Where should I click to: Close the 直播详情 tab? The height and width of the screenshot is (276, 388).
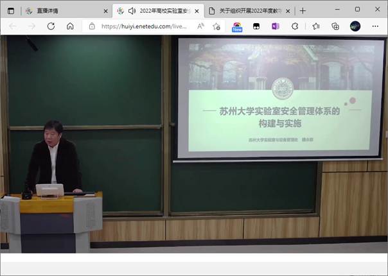point(105,10)
